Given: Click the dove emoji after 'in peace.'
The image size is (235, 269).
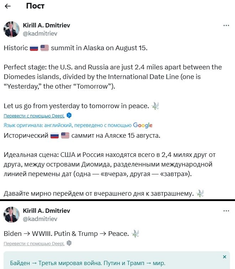Looking at the screenshot, I should click(x=155, y=106).
